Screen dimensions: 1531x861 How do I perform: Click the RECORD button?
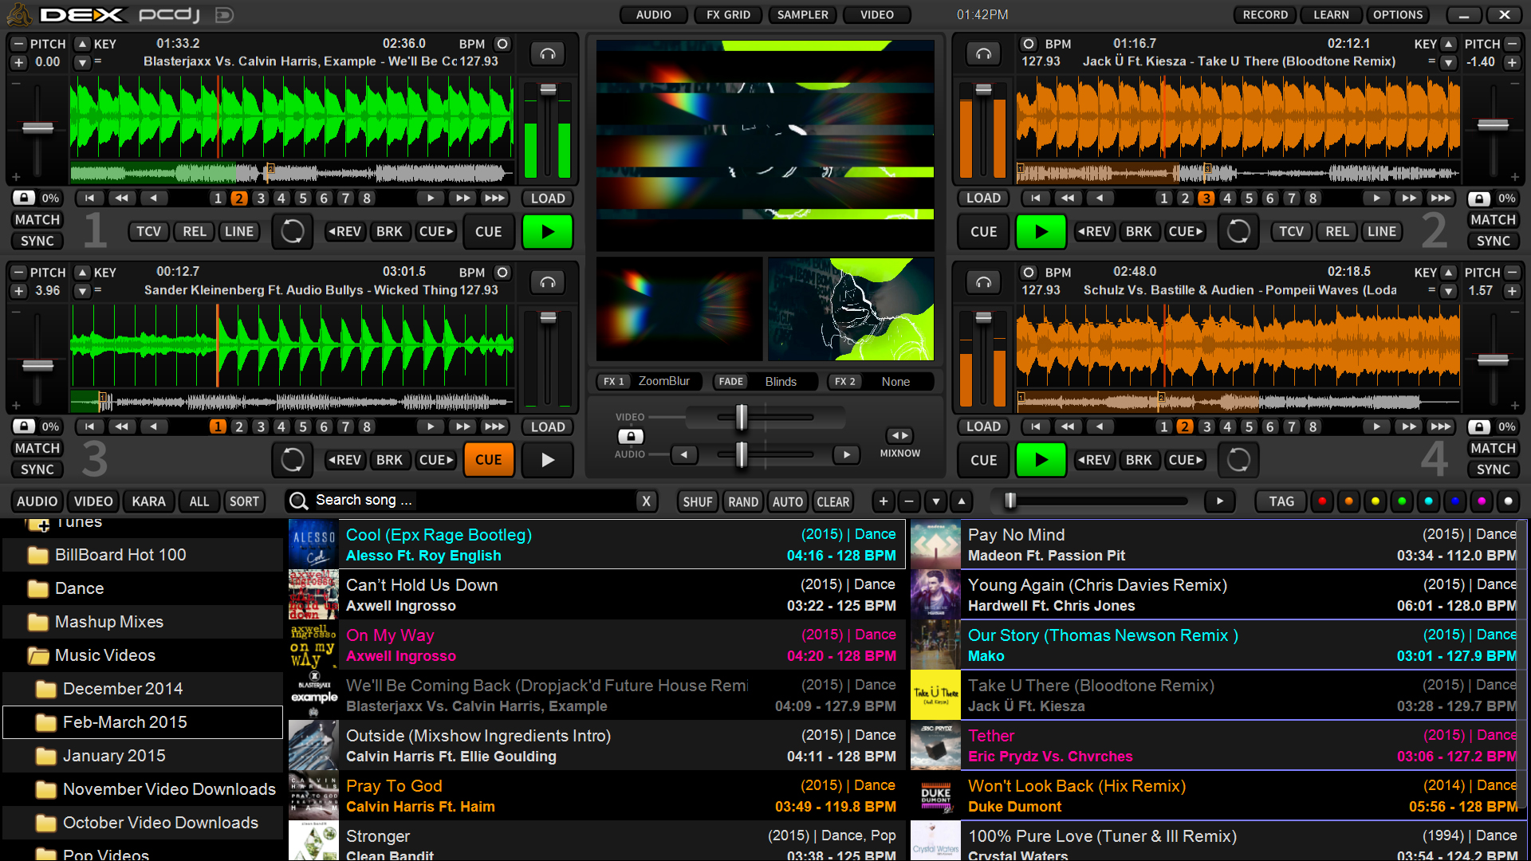[x=1265, y=14]
